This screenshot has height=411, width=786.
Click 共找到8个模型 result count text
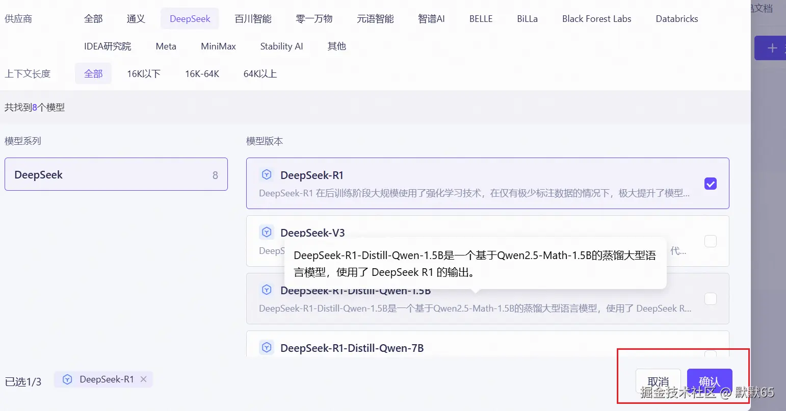pos(35,108)
